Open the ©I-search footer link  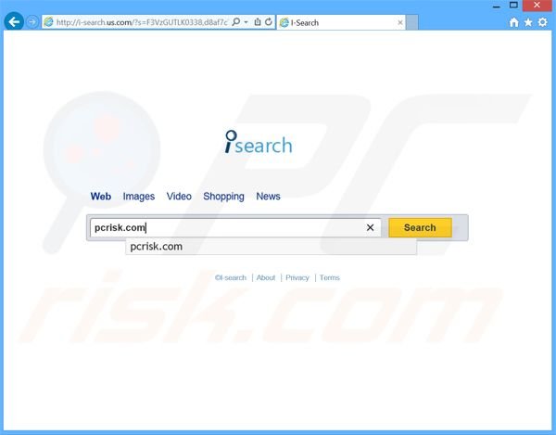tap(231, 277)
